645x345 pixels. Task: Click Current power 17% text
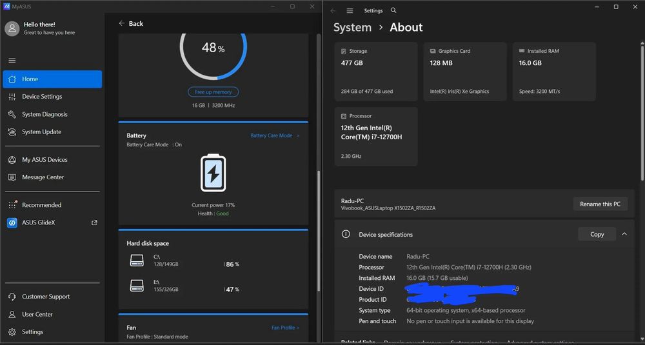[213, 205]
